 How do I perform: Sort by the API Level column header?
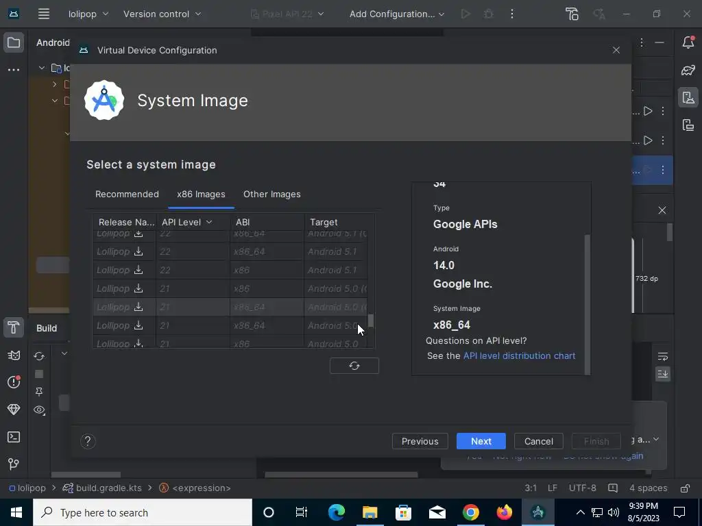point(193,223)
